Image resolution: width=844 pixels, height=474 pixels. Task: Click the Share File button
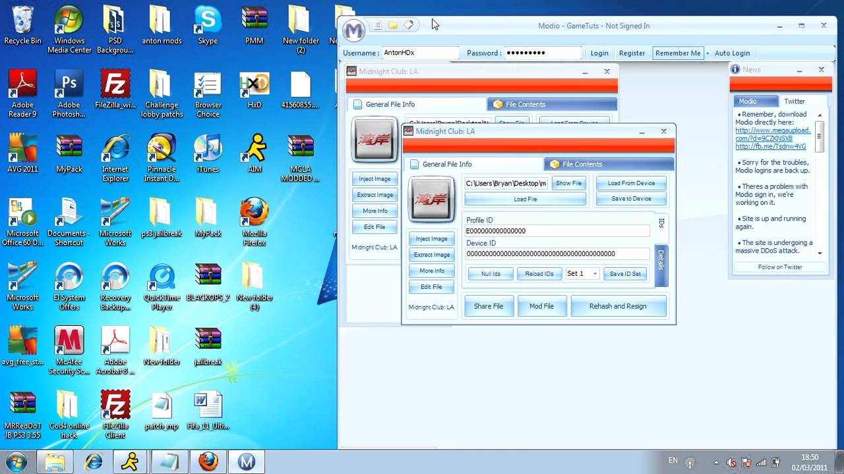coord(489,306)
